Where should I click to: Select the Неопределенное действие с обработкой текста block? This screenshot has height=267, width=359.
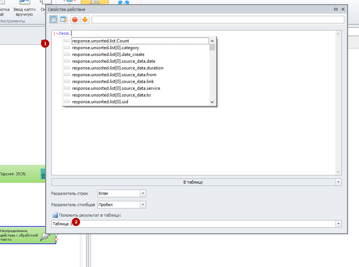(x=28, y=235)
